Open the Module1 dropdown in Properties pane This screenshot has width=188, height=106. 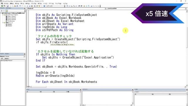click(x=24, y=56)
